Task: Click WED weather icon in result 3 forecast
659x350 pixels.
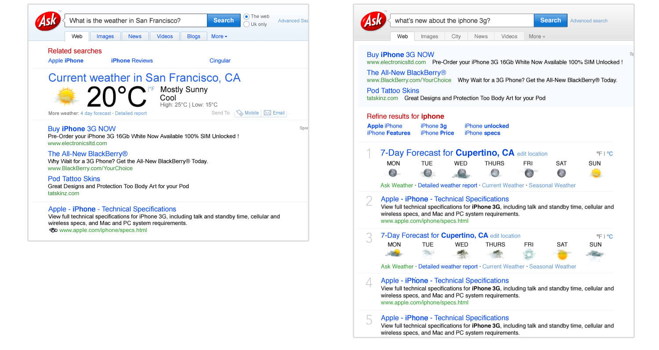Action: point(461,254)
